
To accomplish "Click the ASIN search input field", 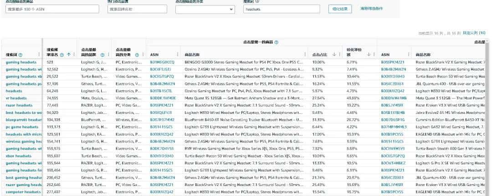I will pos(52,10).
